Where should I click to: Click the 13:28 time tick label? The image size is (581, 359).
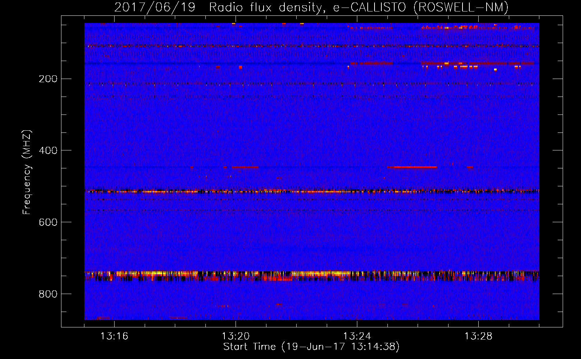478,336
